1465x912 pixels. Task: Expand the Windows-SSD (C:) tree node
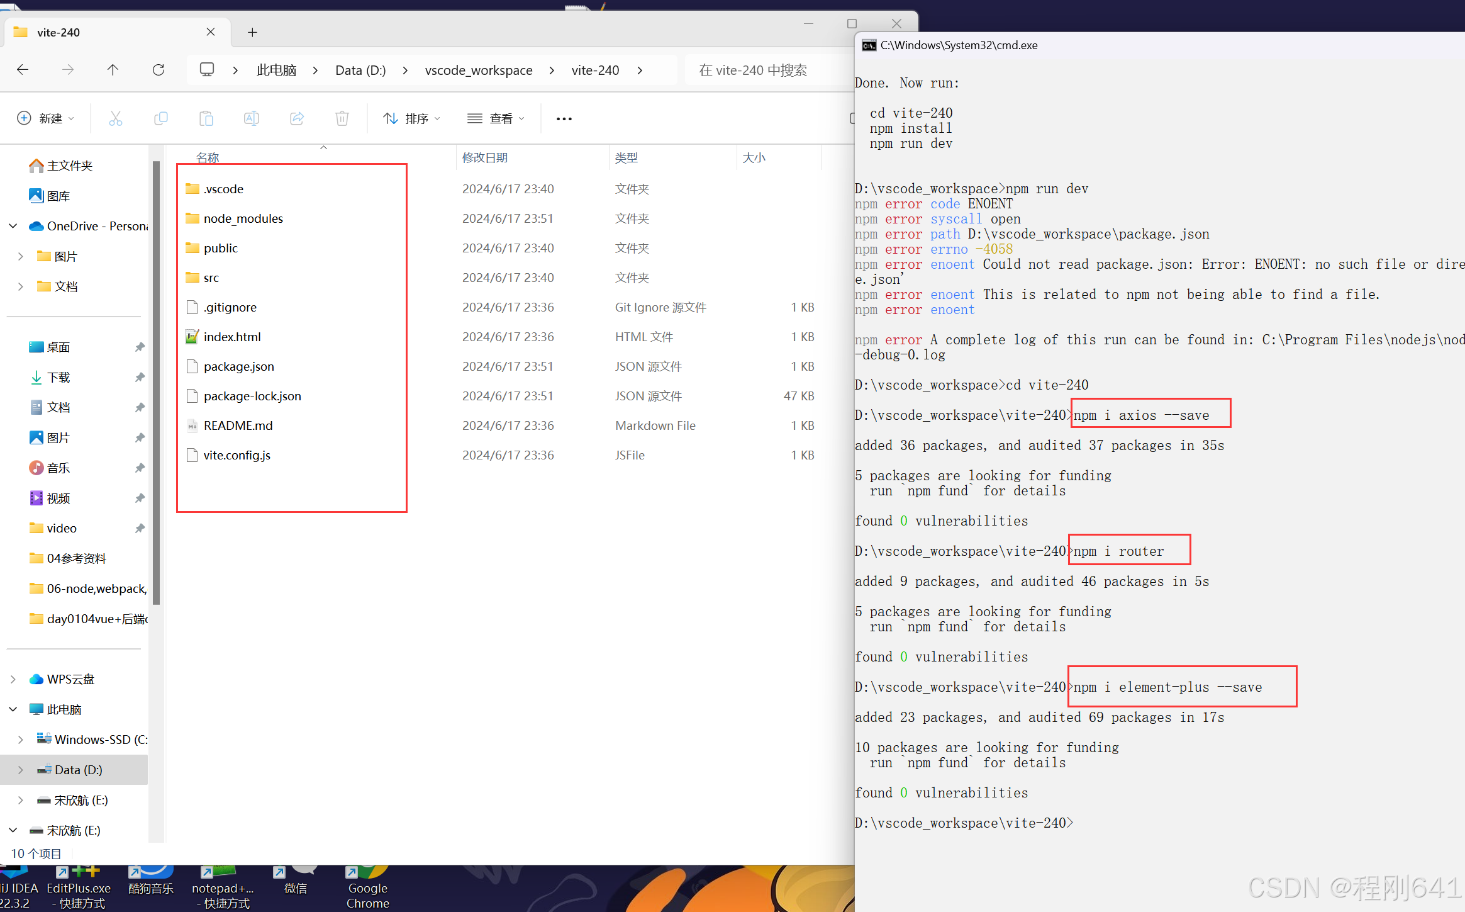pyautogui.click(x=21, y=740)
